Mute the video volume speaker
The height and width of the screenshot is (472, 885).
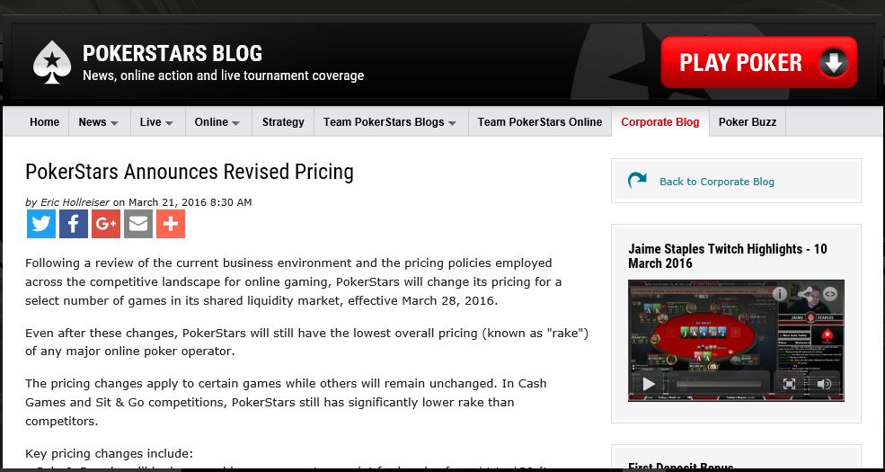click(824, 385)
